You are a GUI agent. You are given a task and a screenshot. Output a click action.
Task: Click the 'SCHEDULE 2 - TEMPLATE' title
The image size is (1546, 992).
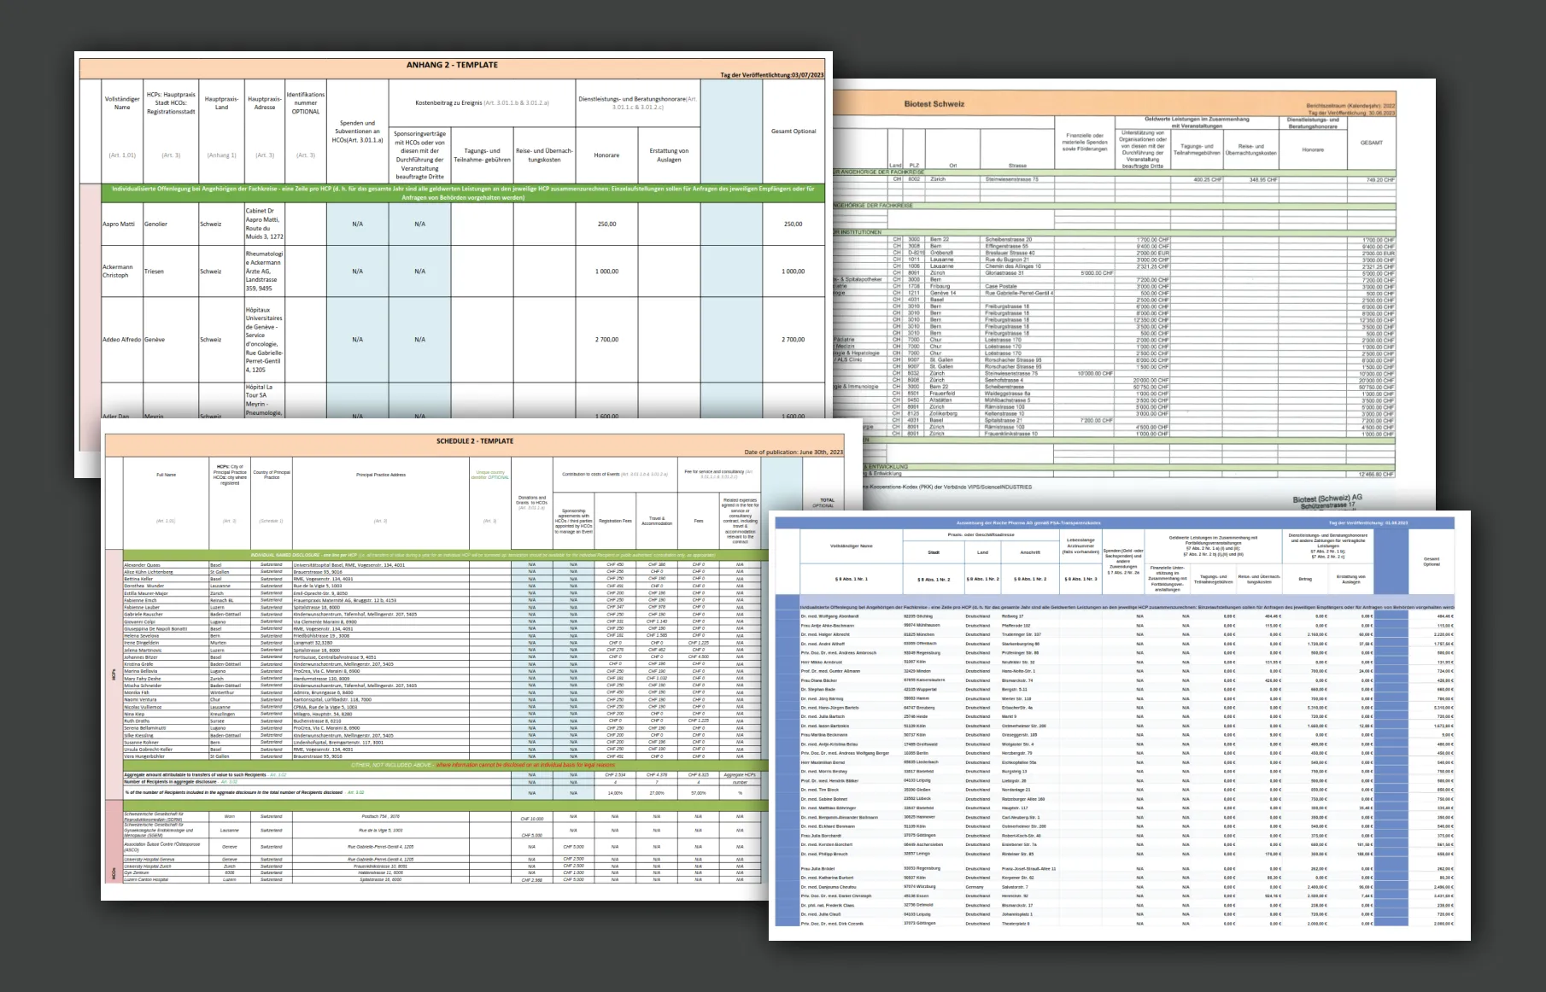click(475, 441)
